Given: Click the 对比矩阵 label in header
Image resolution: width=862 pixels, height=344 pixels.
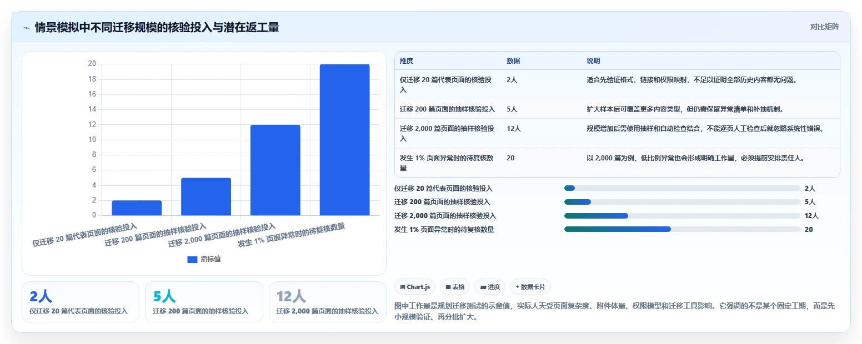Looking at the screenshot, I should click(x=825, y=27).
